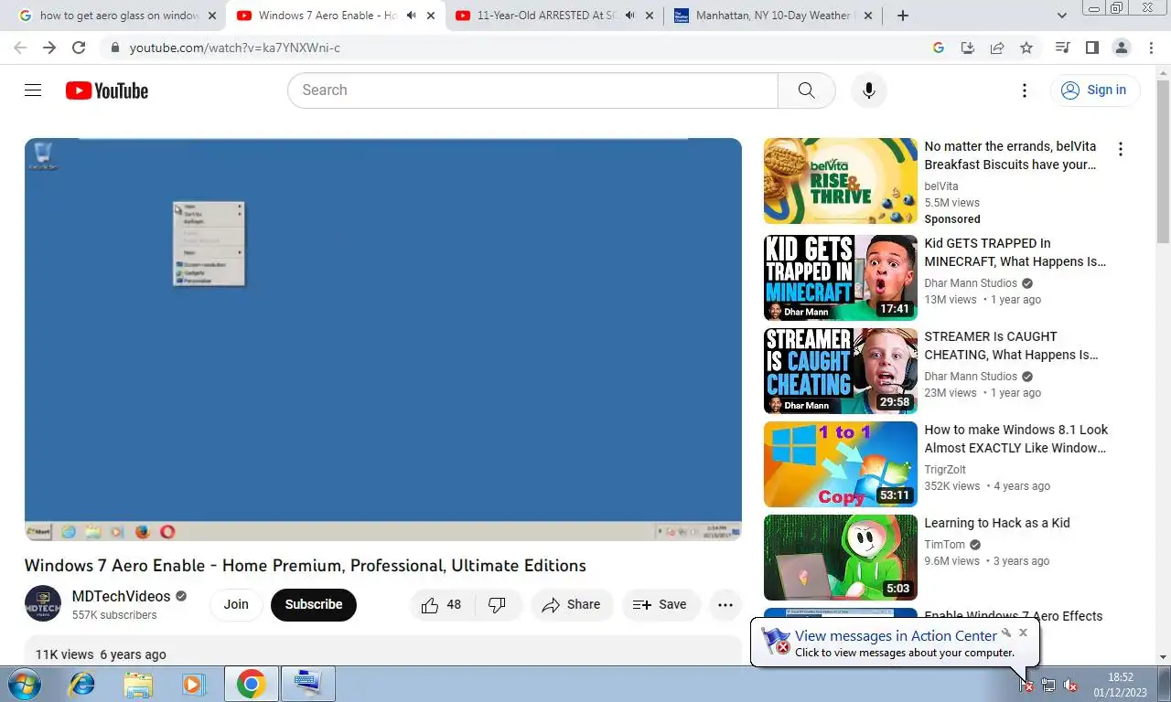
Task: Click the video player area
Action: tap(382, 339)
